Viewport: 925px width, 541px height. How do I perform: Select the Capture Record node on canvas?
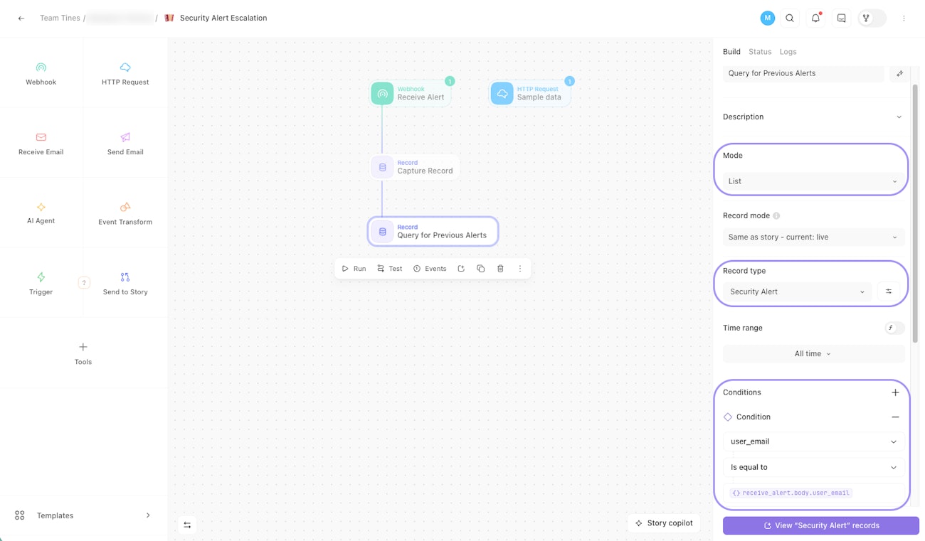415,167
